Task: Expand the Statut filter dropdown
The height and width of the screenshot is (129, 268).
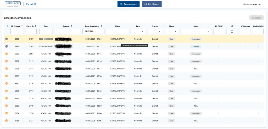Action: coord(196,31)
